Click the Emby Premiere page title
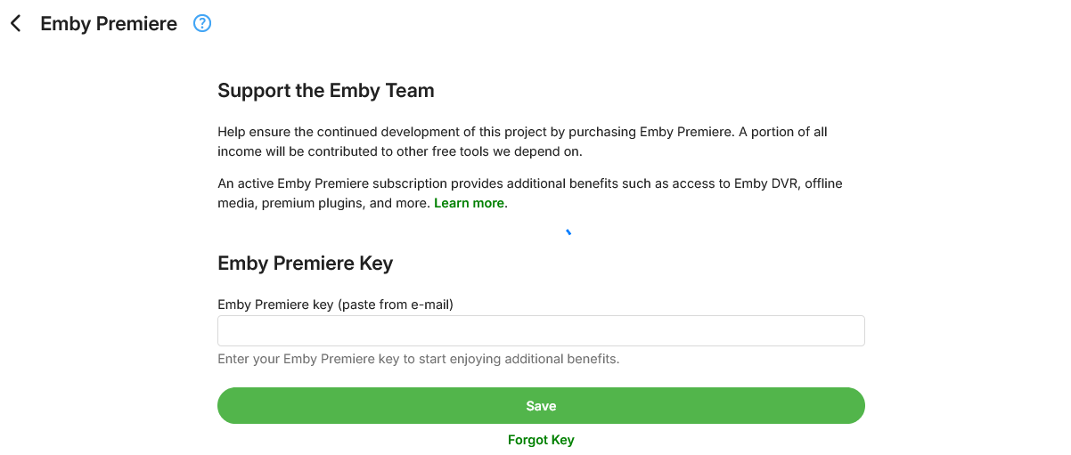 pos(109,24)
